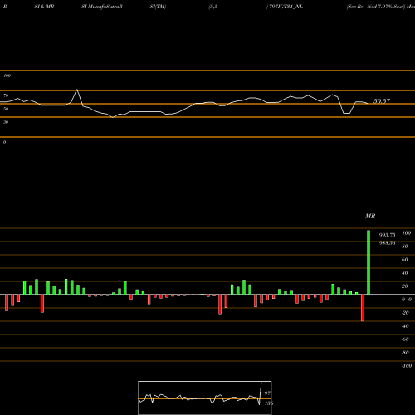The width and height of the screenshot is (415, 415).
Task: Click the 'SI & MR' header label
Action: (x=44, y=7)
